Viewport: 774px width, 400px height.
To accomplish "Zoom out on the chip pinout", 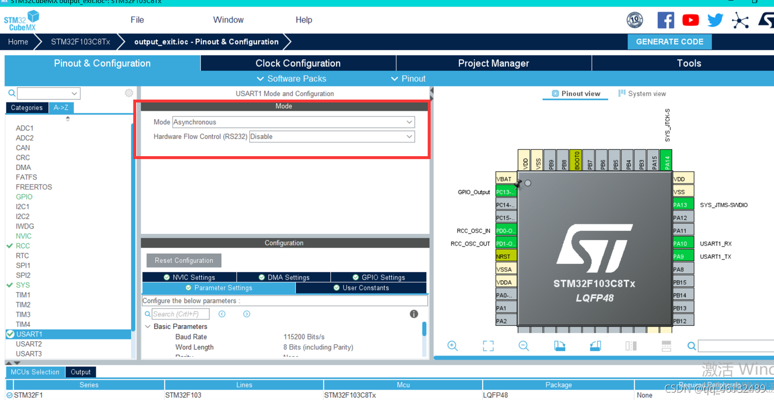I will pyautogui.click(x=524, y=345).
